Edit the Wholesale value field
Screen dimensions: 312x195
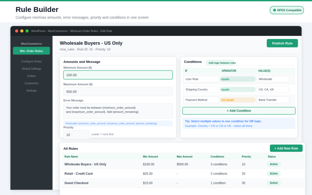tap(273, 79)
